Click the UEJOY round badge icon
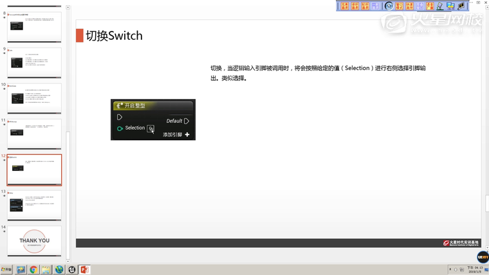 482,257
